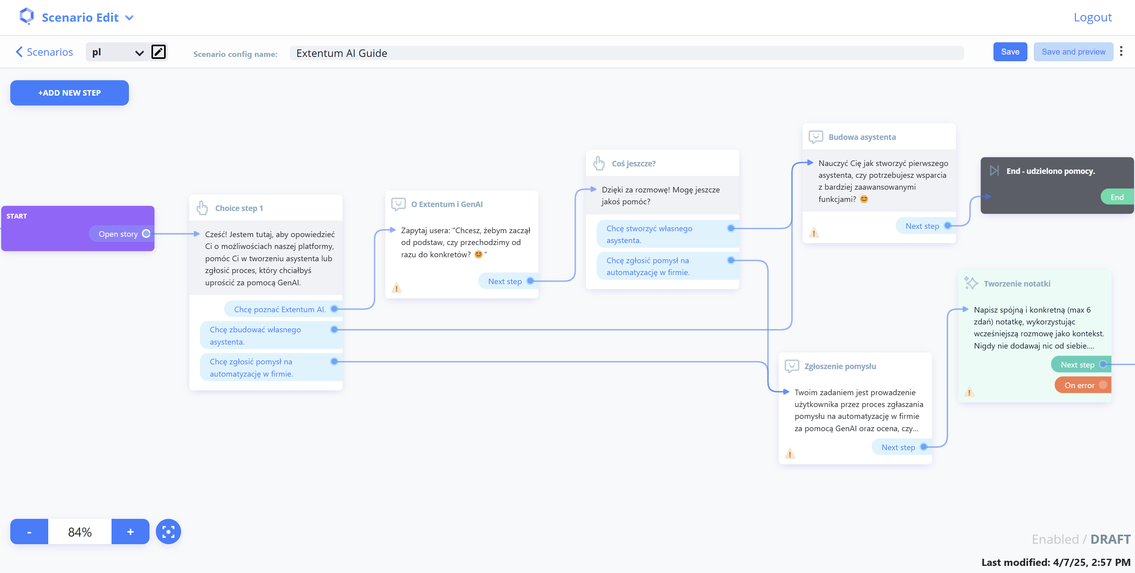Click Next step in Zgłoszenie pomysłu
Screen dimensions: 1135x573
coord(902,447)
